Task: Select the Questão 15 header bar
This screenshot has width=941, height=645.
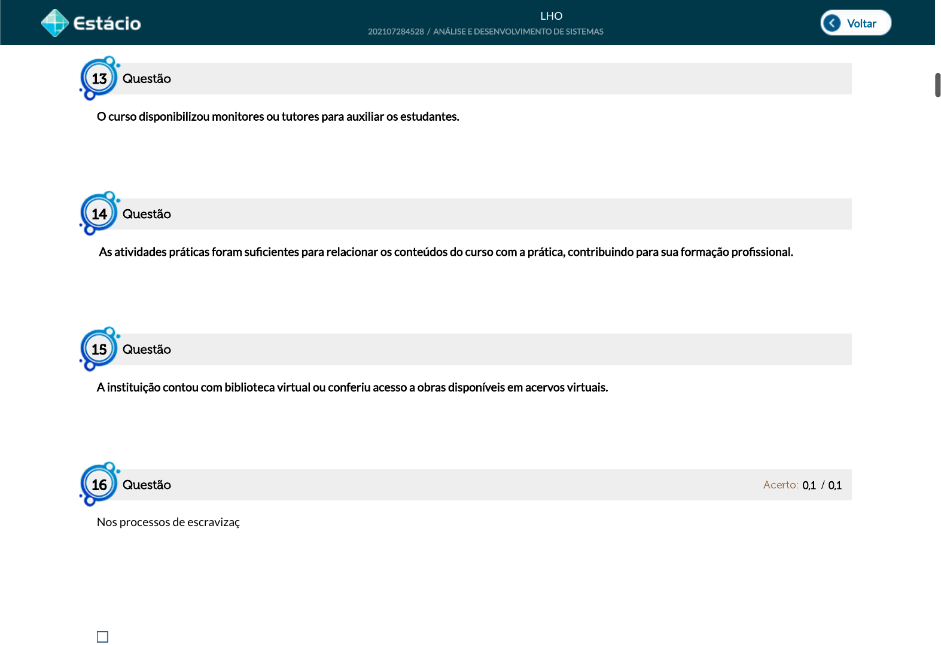Action: point(479,350)
